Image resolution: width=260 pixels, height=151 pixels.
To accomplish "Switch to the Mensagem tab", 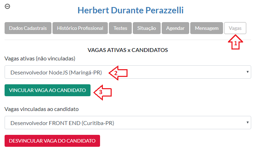I will point(206,28).
